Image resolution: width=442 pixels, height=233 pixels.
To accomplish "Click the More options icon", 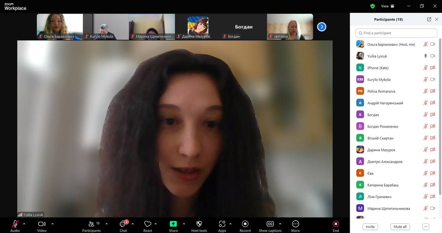I will pyautogui.click(x=295, y=224).
